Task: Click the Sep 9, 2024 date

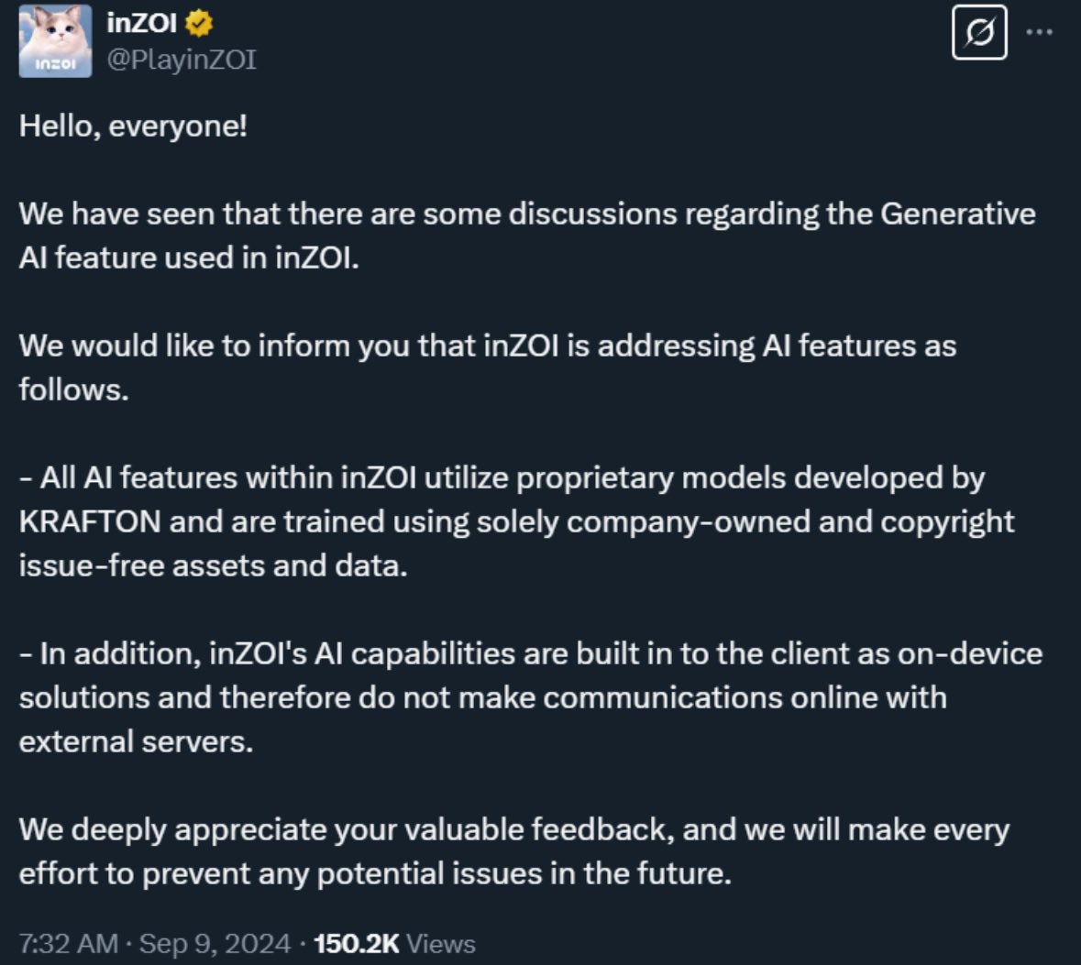Action: [x=215, y=943]
